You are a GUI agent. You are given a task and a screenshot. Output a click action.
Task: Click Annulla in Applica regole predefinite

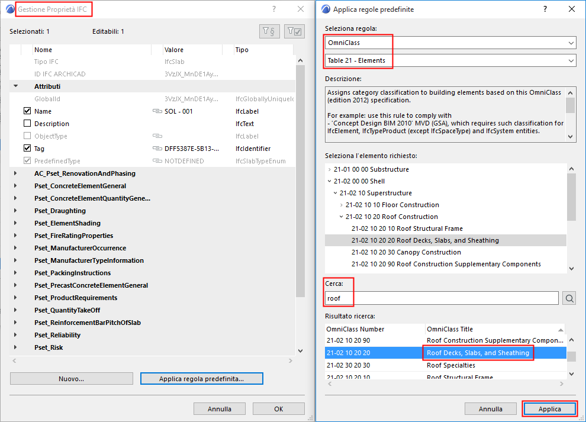coord(490,409)
